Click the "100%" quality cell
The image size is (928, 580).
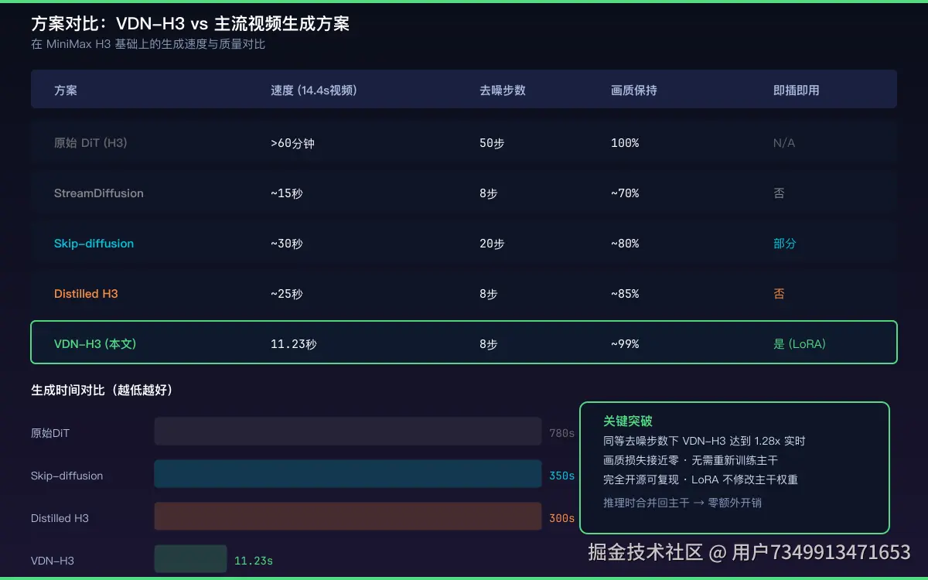pyautogui.click(x=625, y=143)
